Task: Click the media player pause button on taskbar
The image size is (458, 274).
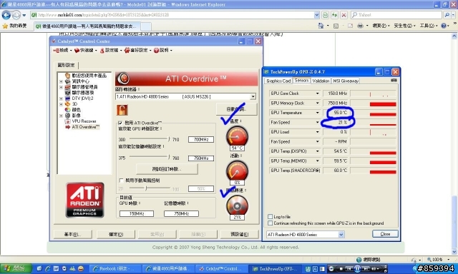Action: point(358,268)
